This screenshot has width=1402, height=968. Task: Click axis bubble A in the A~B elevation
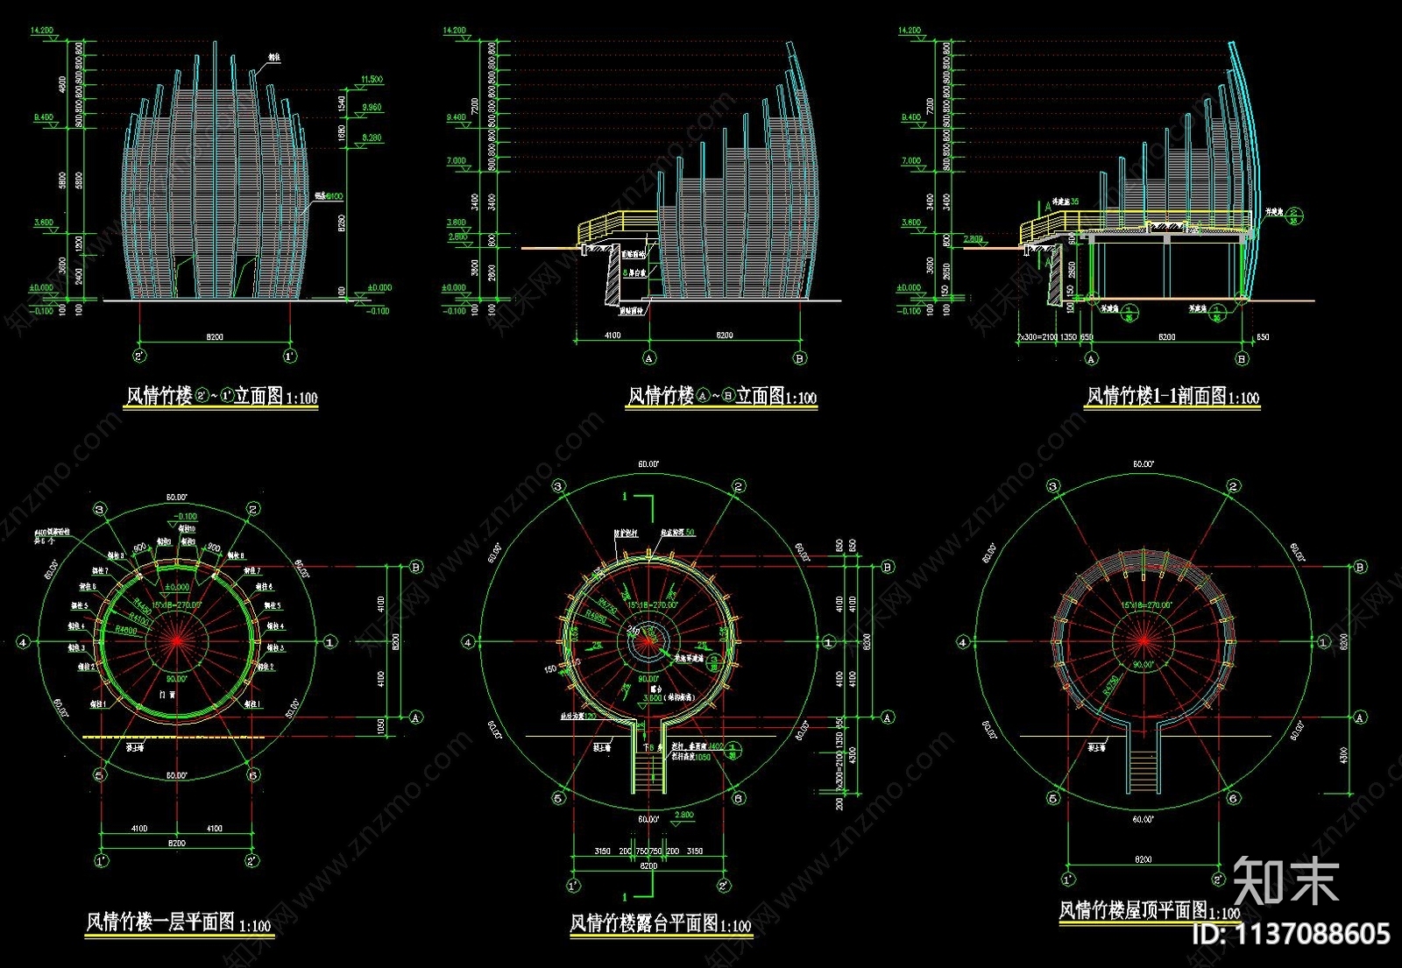[649, 358]
